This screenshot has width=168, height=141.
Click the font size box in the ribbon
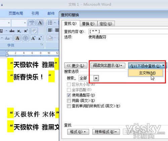(x=19, y=23)
